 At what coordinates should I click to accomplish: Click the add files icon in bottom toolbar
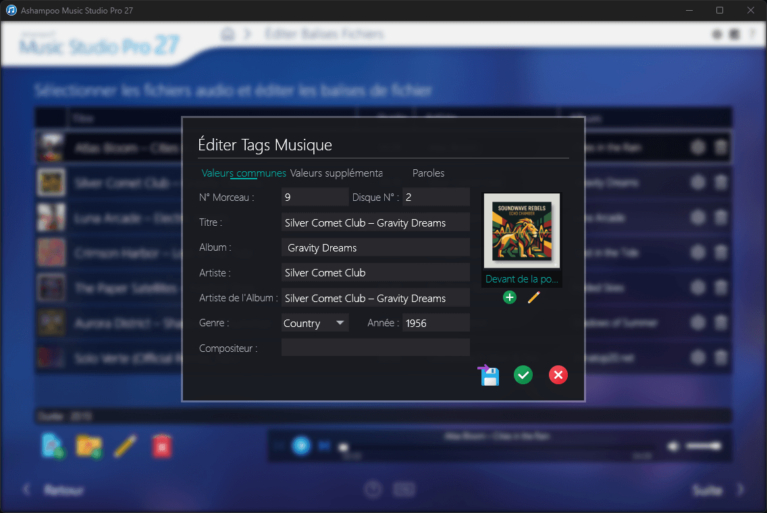pyautogui.click(x=53, y=446)
